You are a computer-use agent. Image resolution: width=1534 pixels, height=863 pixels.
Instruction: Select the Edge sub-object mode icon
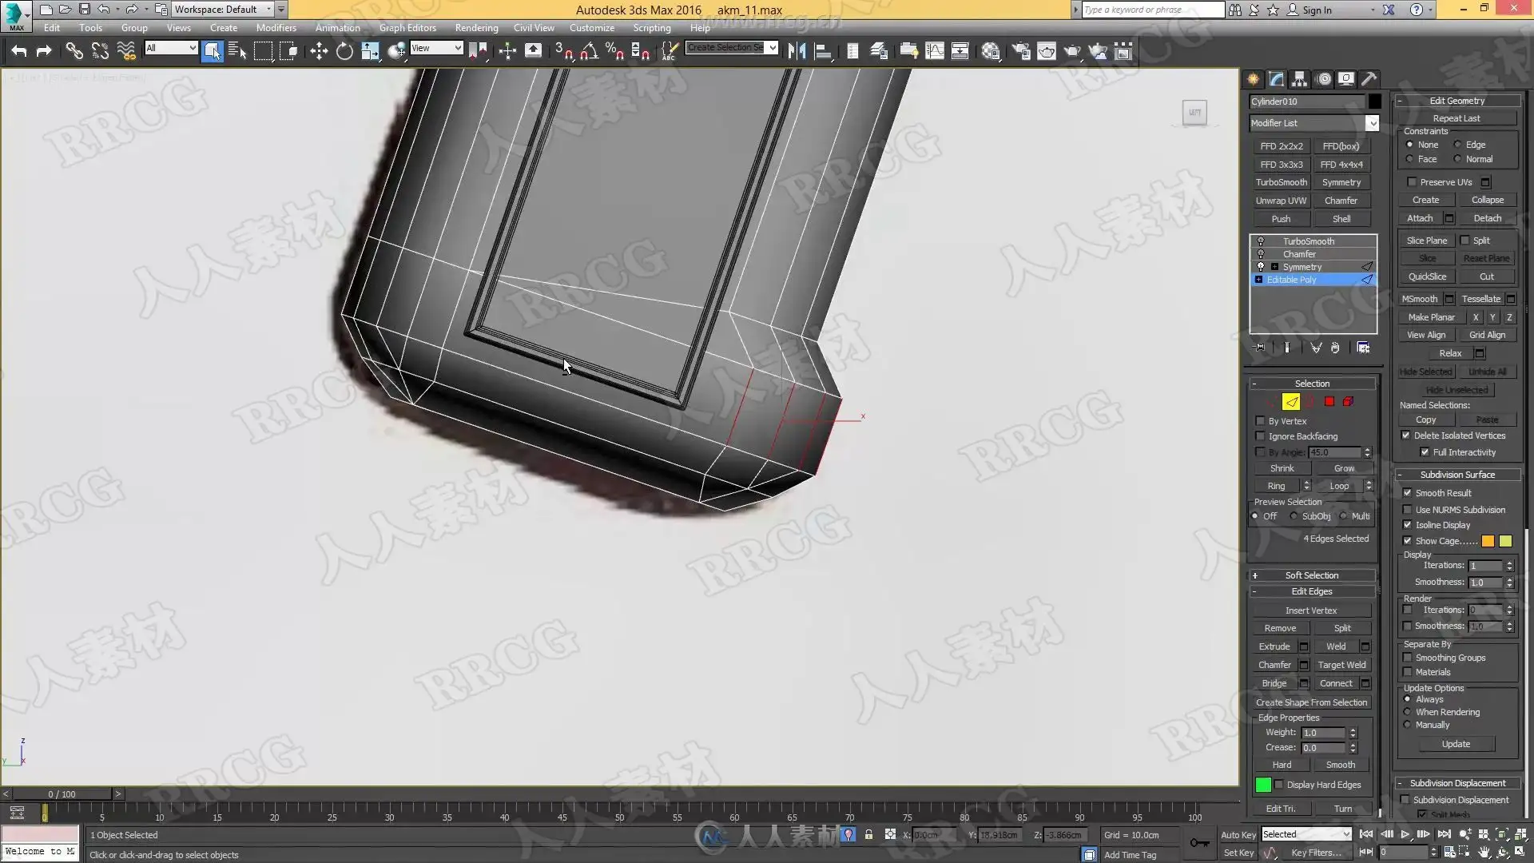[1291, 402]
